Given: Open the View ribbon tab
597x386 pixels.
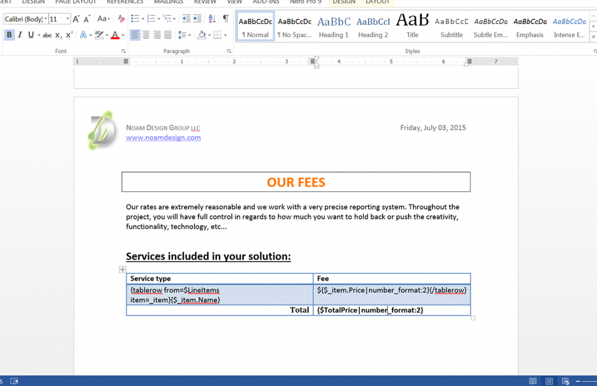Looking at the screenshot, I should 234,2.
